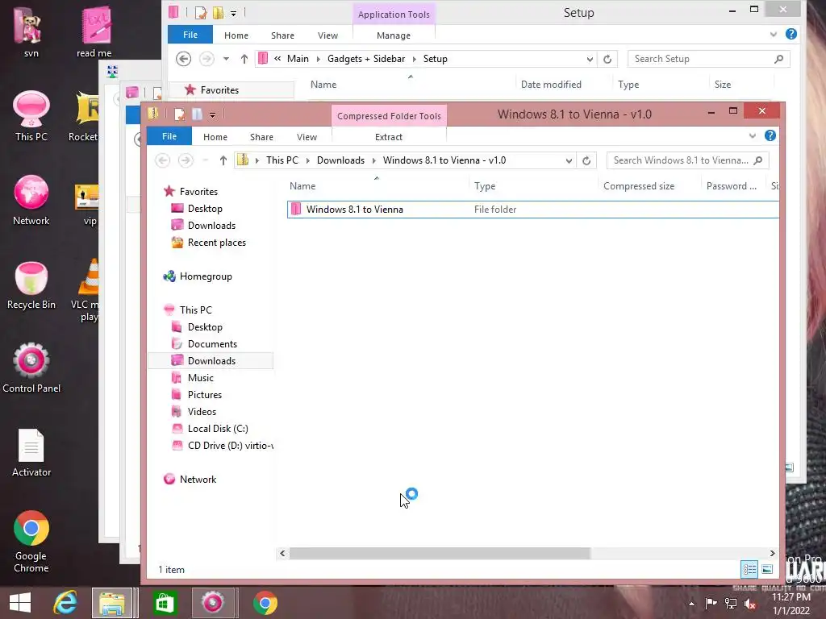Switch to File Explorer on the taskbar
Viewport: 826px width, 619px height.
tap(112, 603)
